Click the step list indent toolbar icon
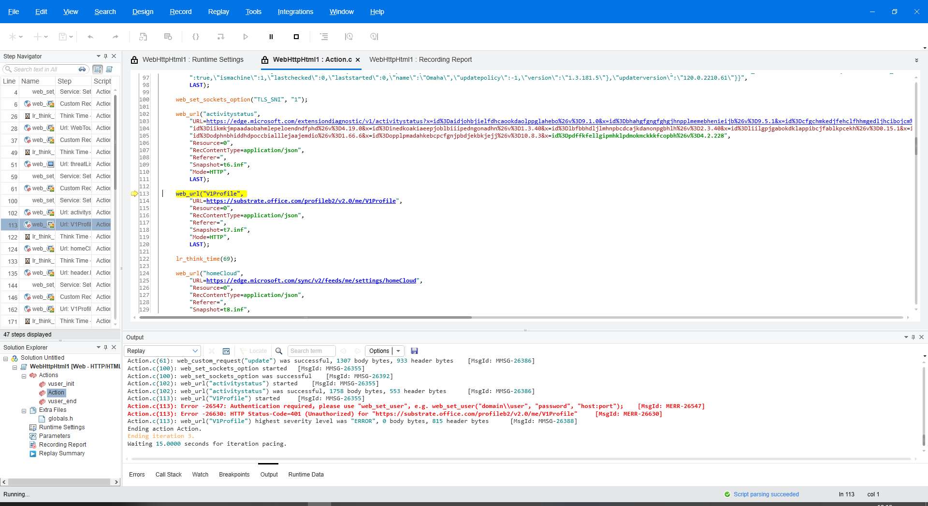The image size is (928, 506). (324, 37)
